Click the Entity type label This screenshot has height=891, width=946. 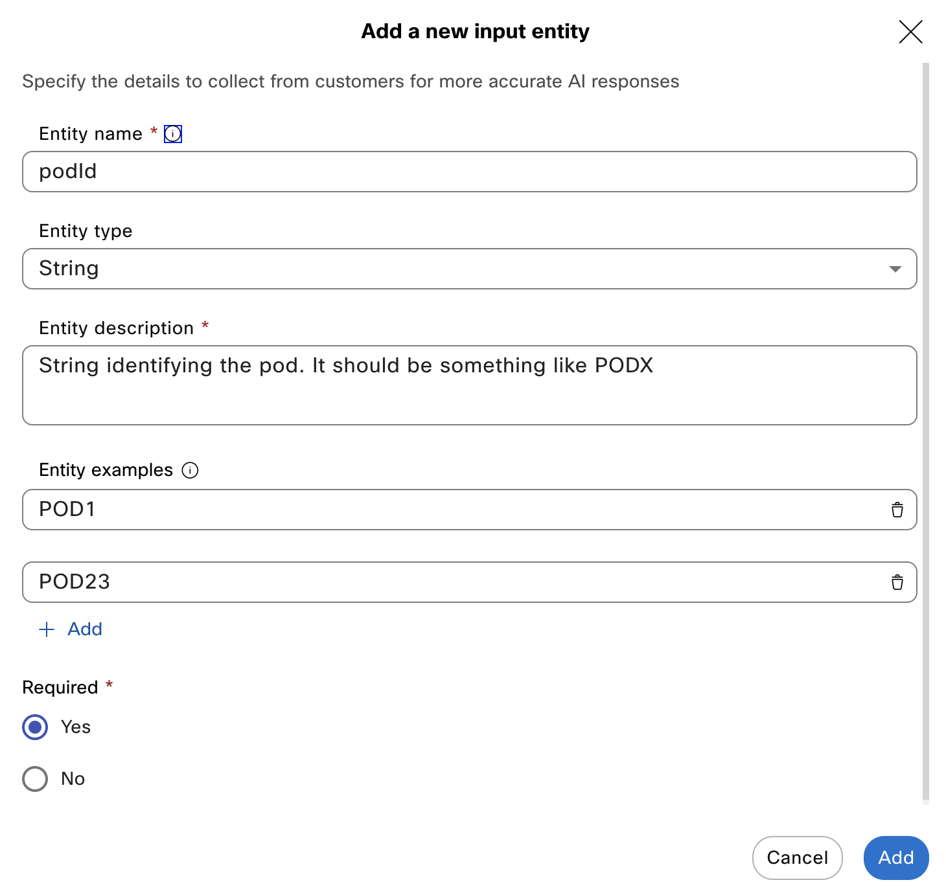click(x=86, y=231)
